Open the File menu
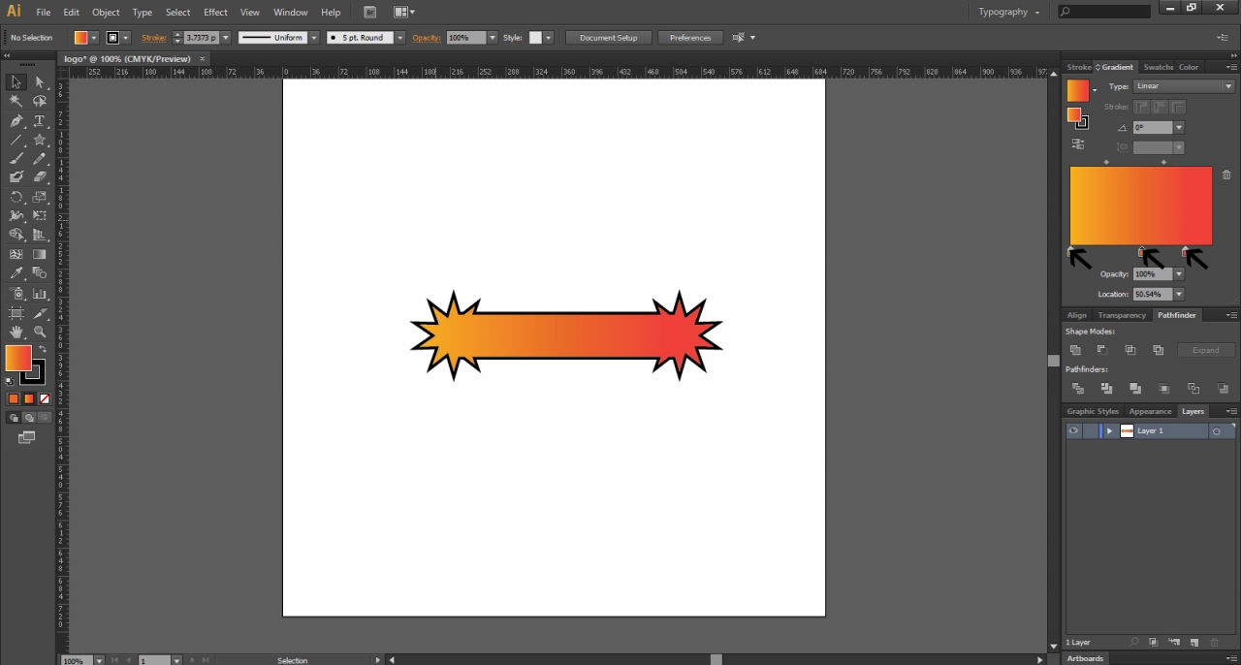Viewport: 1241px width, 665px height. [x=44, y=13]
